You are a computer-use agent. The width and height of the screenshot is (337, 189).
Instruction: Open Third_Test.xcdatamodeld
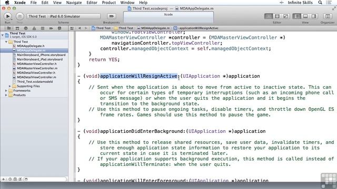click(34, 82)
